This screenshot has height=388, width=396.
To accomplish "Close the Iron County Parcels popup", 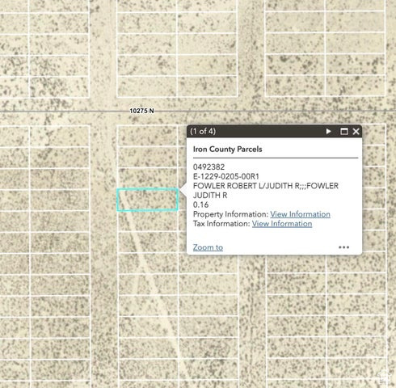I will (356, 131).
